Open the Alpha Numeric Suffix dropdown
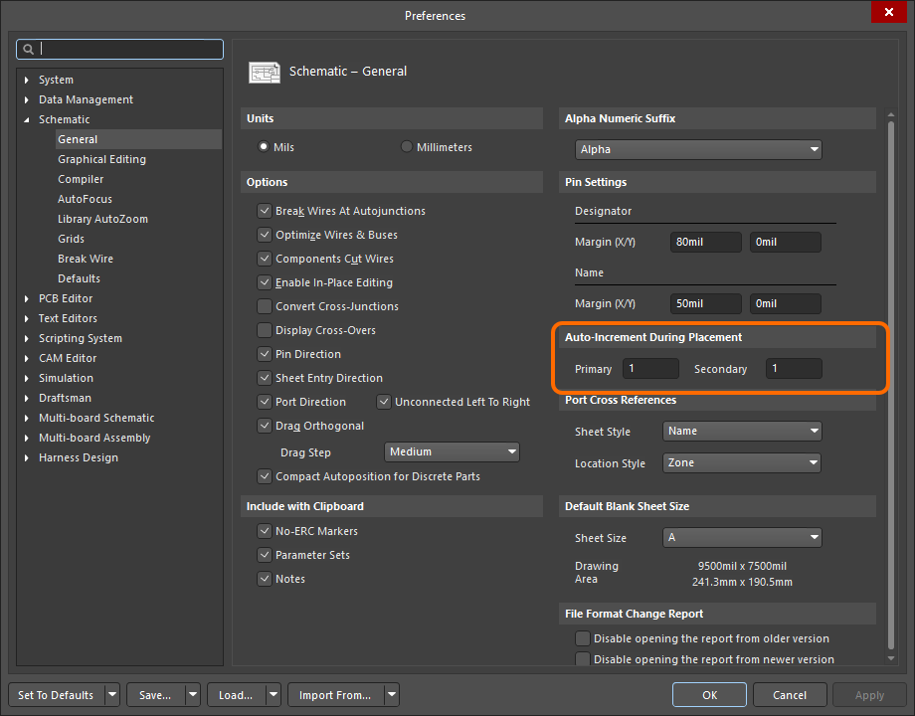The height and width of the screenshot is (716, 915). coord(816,149)
